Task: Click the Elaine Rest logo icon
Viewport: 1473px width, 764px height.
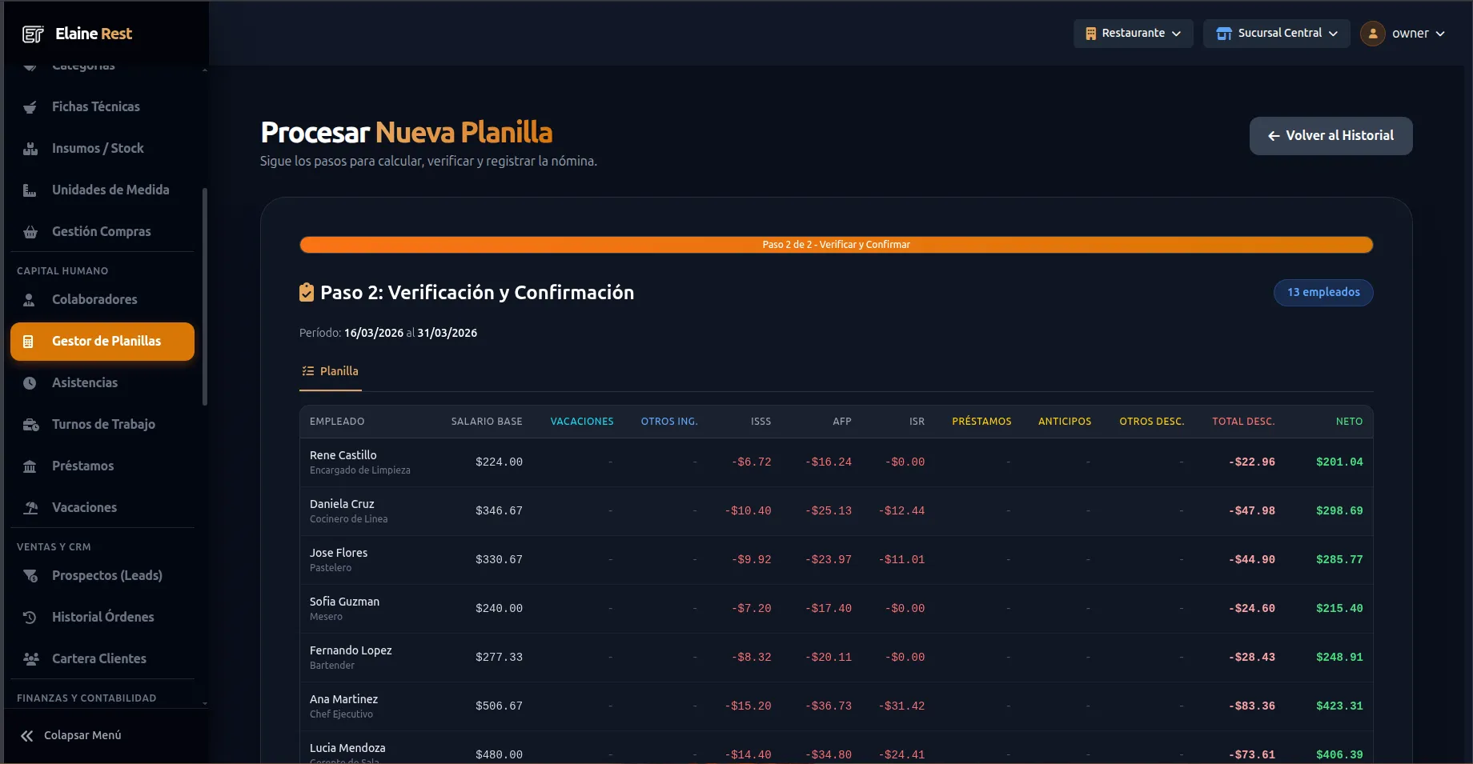Action: tap(33, 34)
